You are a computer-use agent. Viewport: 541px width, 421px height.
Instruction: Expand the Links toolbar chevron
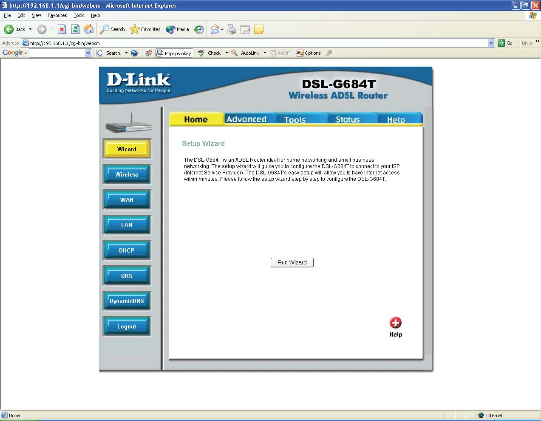538,41
